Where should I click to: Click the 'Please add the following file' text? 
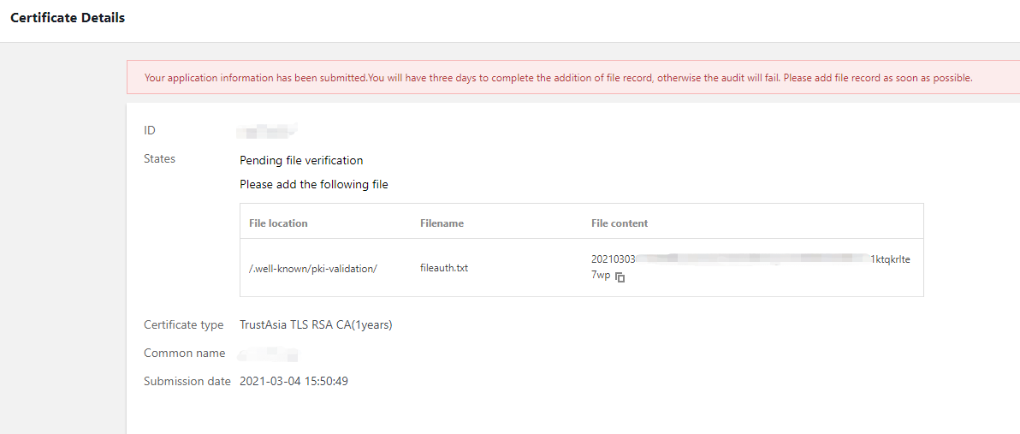[313, 185]
